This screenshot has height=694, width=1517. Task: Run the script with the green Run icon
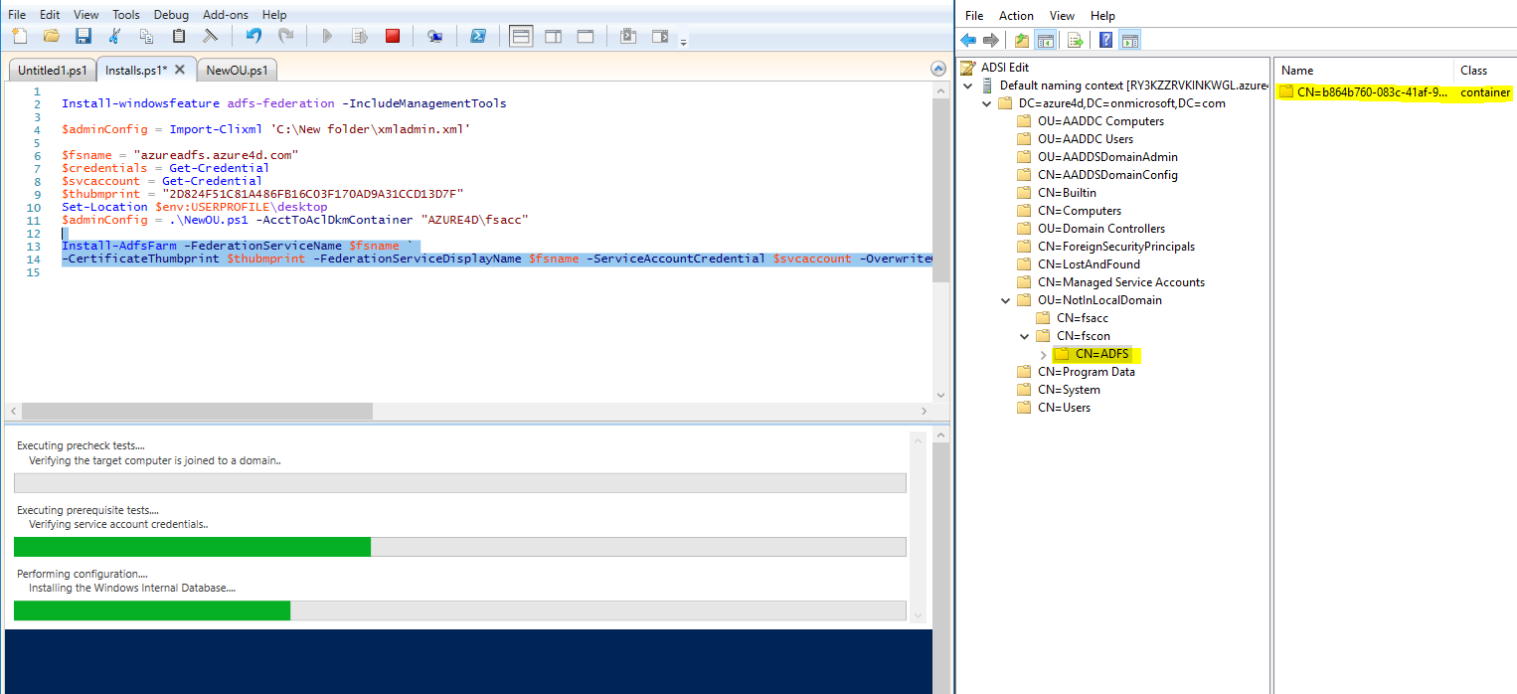tap(327, 35)
